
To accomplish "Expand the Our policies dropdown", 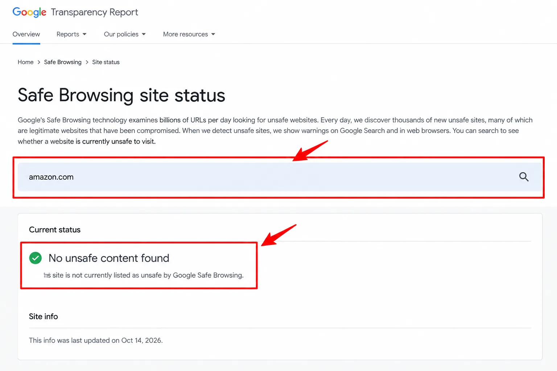I will [125, 34].
